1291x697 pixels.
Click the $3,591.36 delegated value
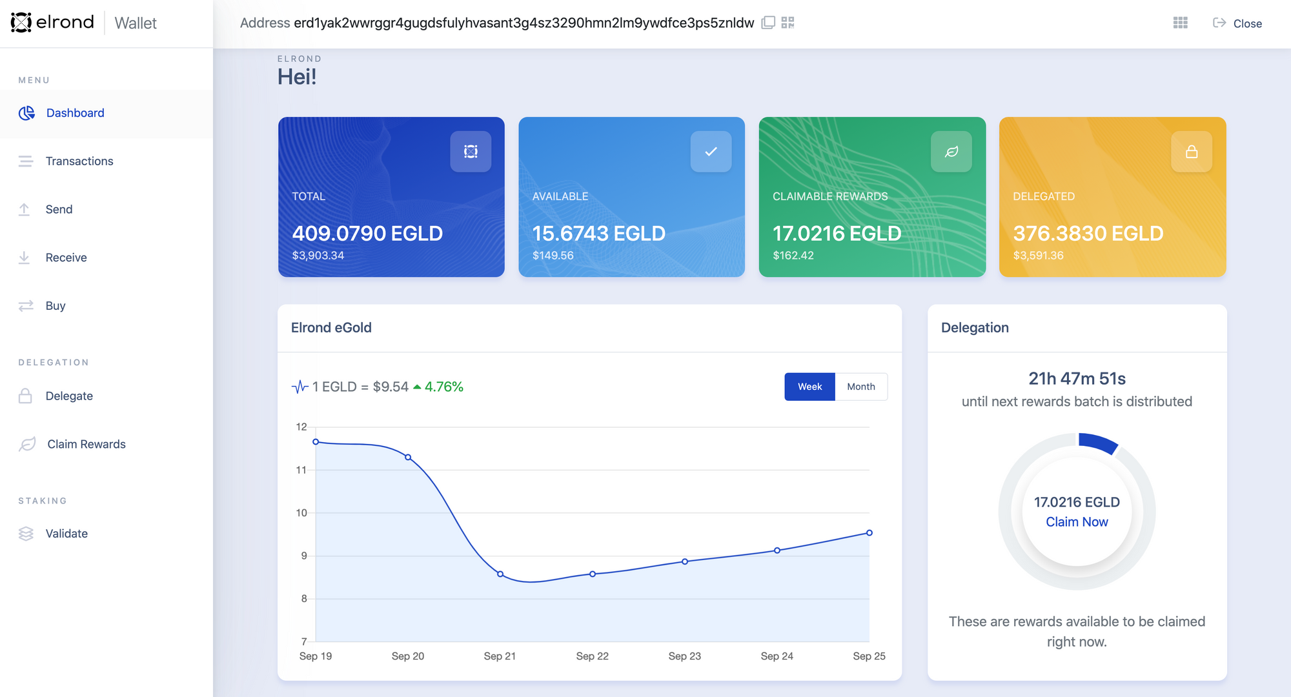coord(1039,256)
